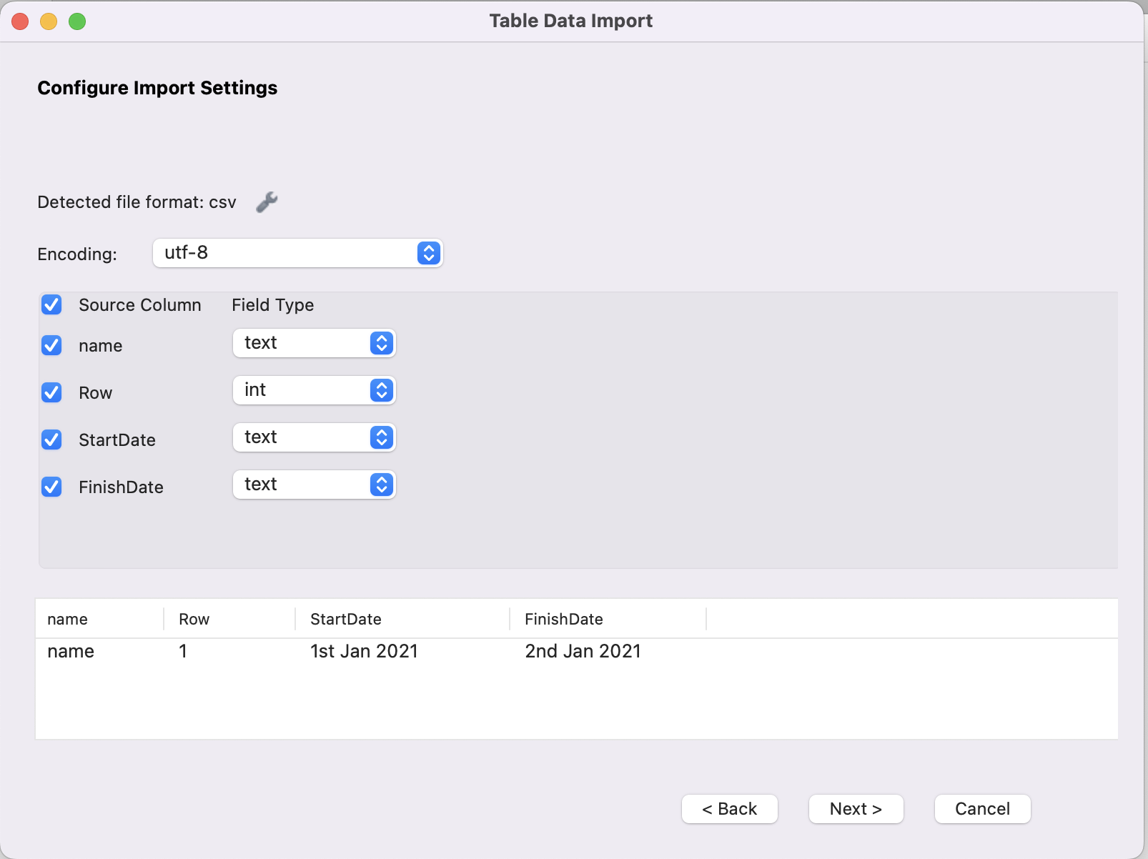Uncheck the name column checkbox
The image size is (1148, 859).
click(x=51, y=346)
